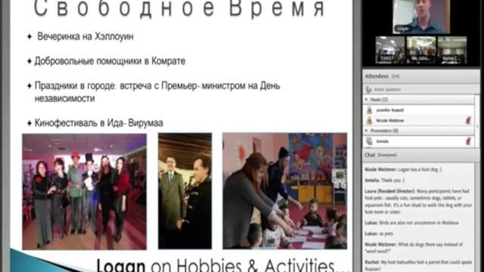
Task: Click bullet 'Праздники в городе'
Action: (x=157, y=92)
